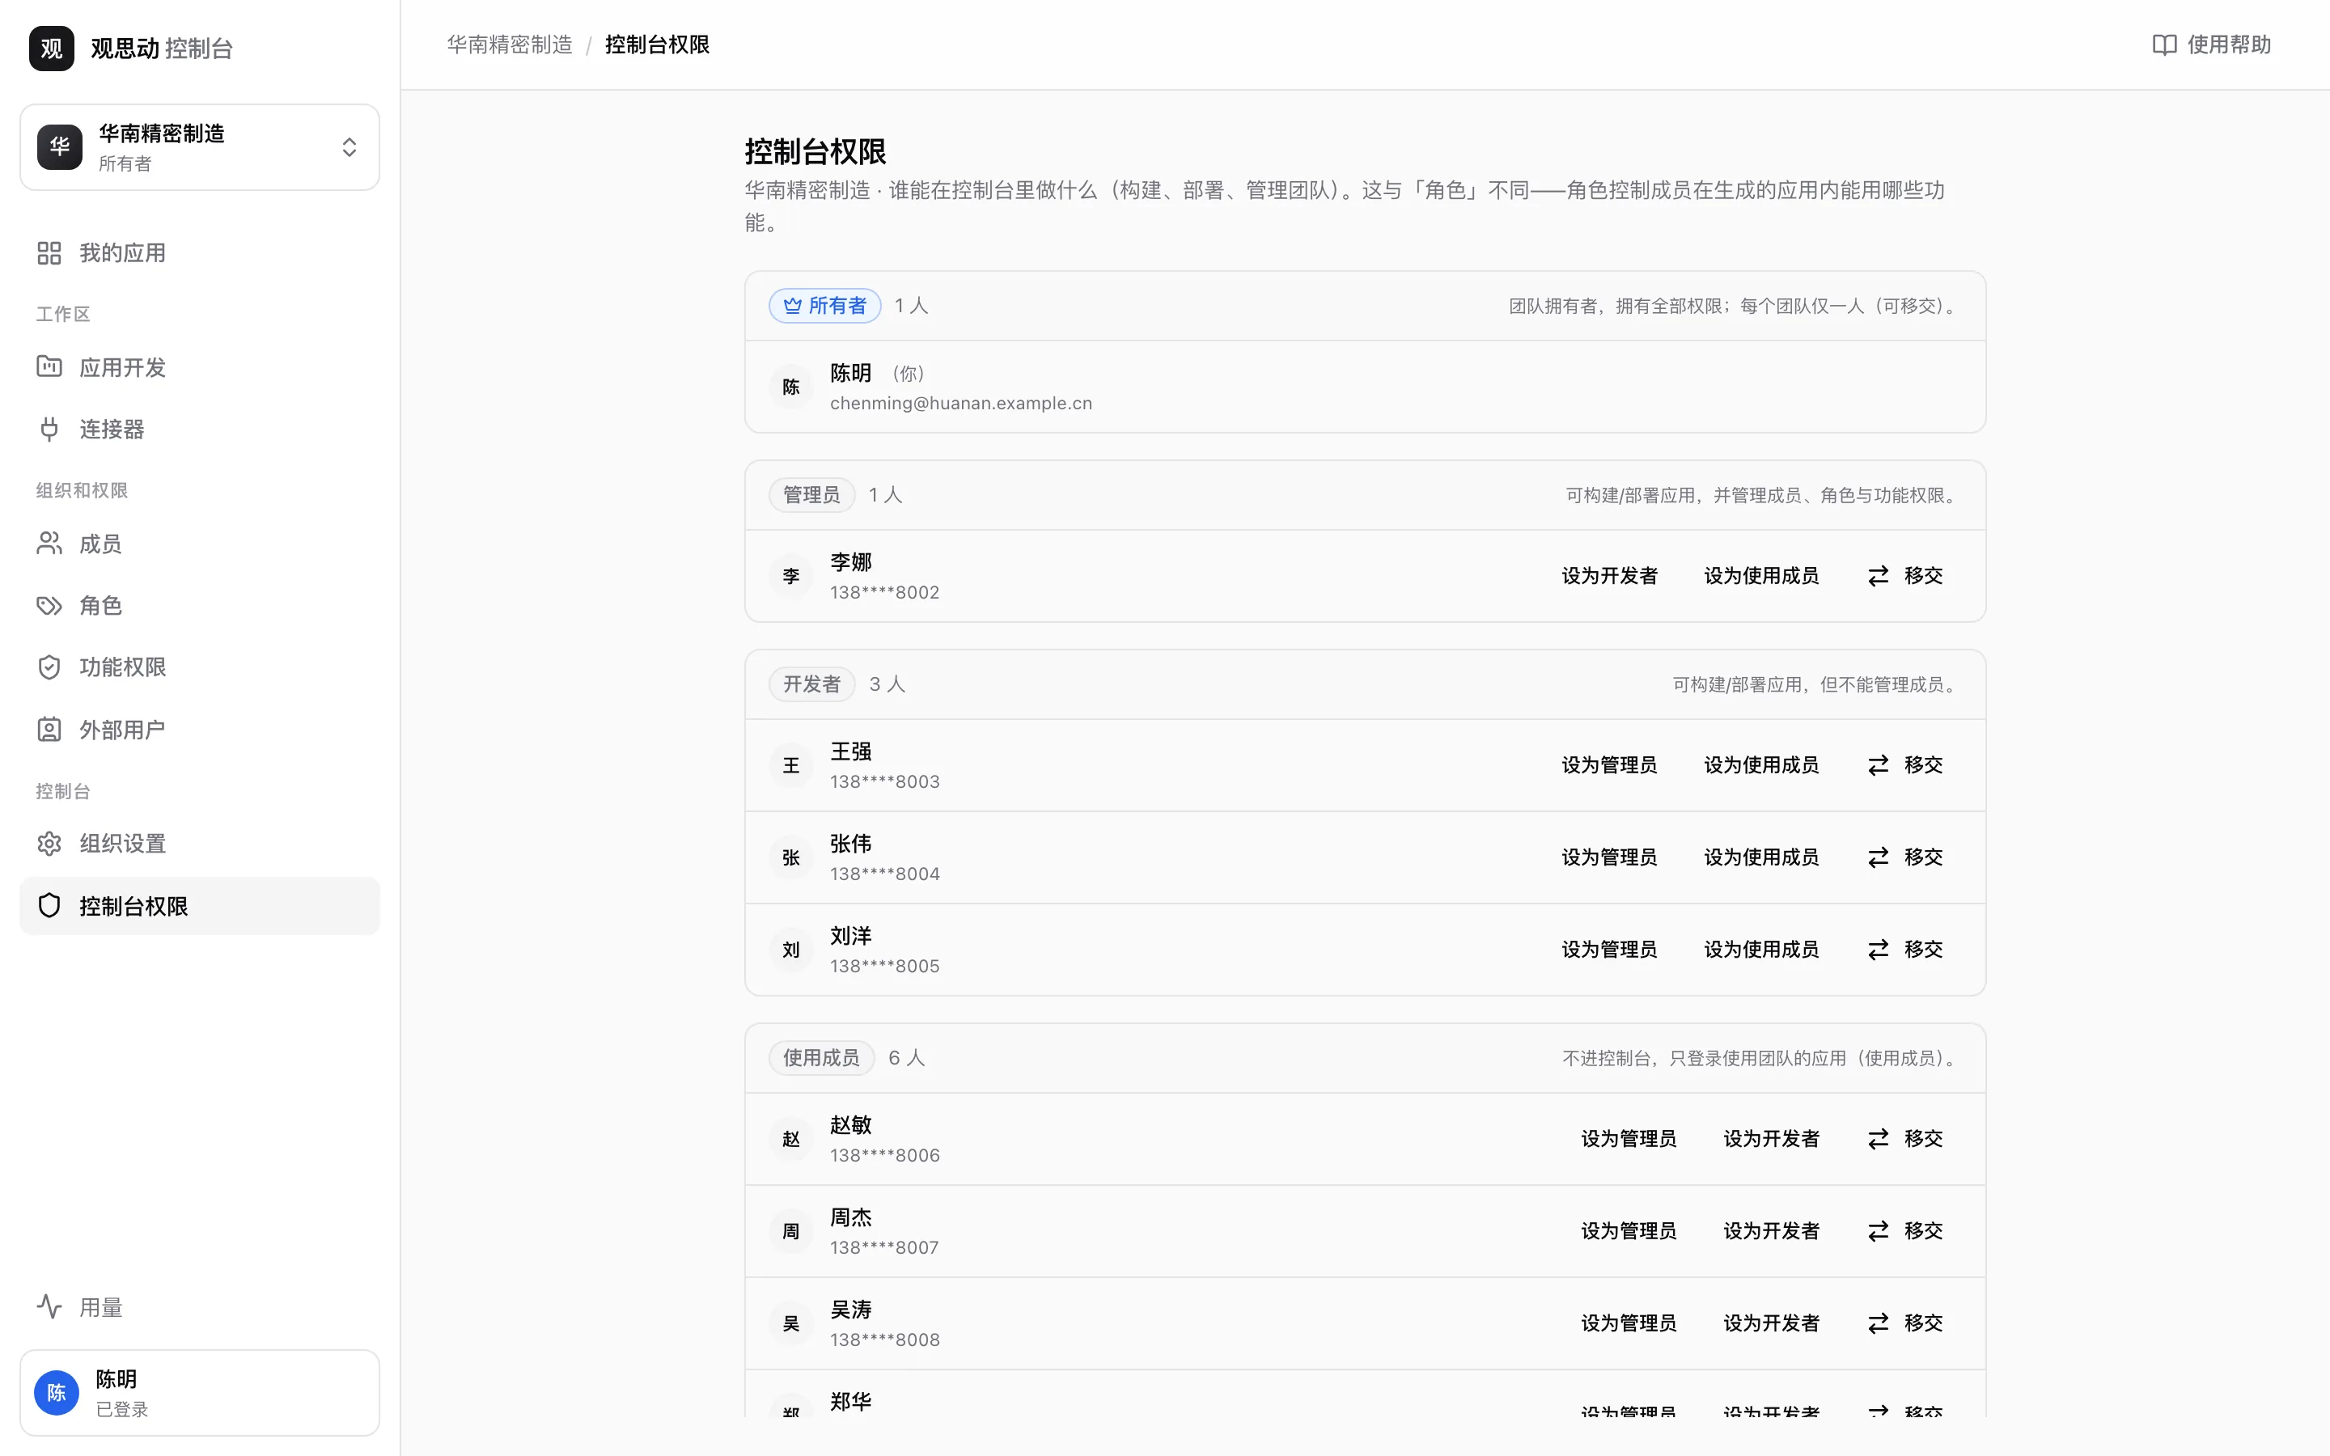Click the 刘 avatar in 刘洋 row
The width and height of the screenshot is (2330, 1456).
791,950
